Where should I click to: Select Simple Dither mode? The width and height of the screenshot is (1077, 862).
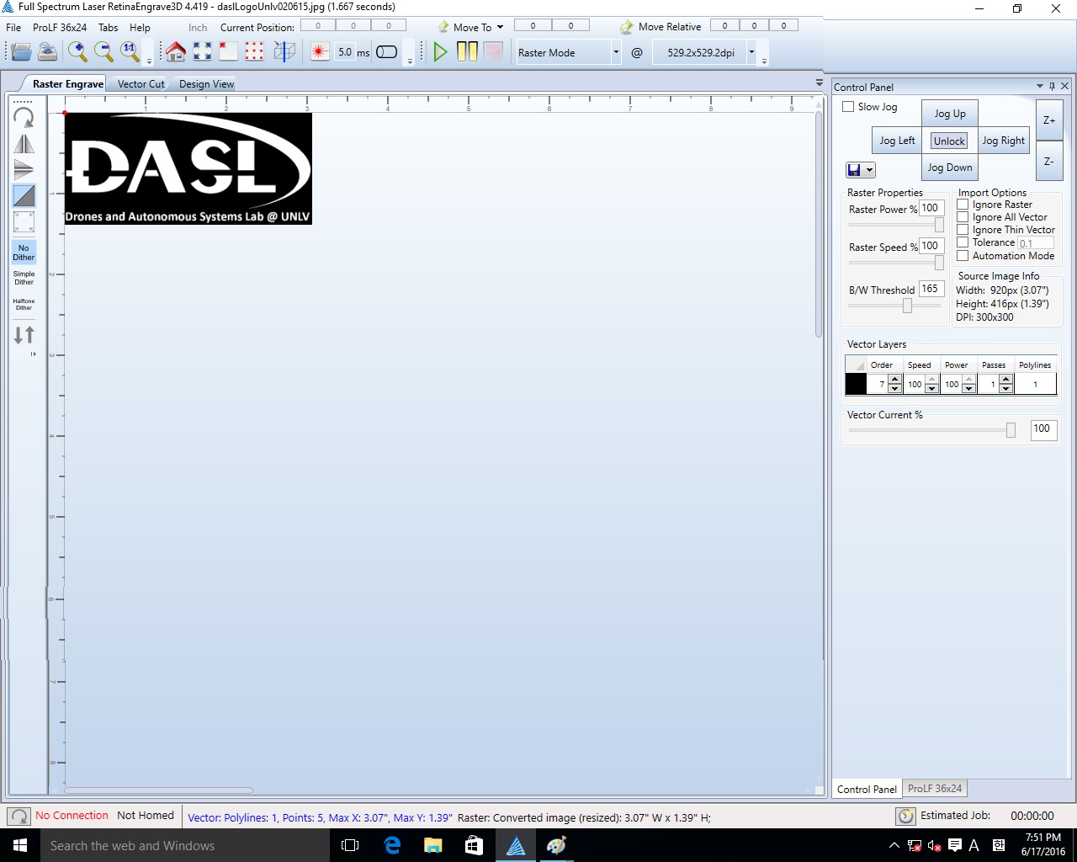point(24,278)
